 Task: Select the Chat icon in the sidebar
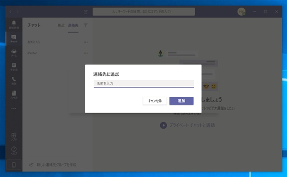pyautogui.click(x=14, y=39)
